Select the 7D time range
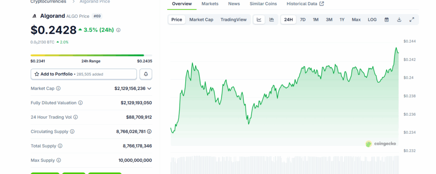This screenshot has width=436, height=174. tap(303, 20)
